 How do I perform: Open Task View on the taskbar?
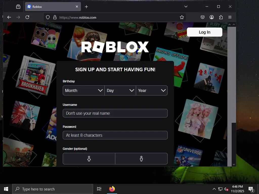tap(99, 189)
